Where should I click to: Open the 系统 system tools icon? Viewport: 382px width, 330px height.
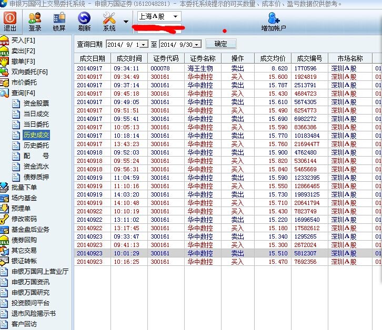(x=109, y=18)
